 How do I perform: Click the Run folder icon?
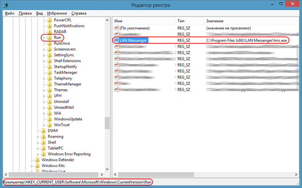tap(50, 37)
